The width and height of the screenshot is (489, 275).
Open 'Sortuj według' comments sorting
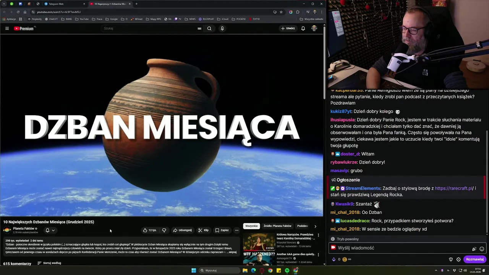(x=49, y=263)
